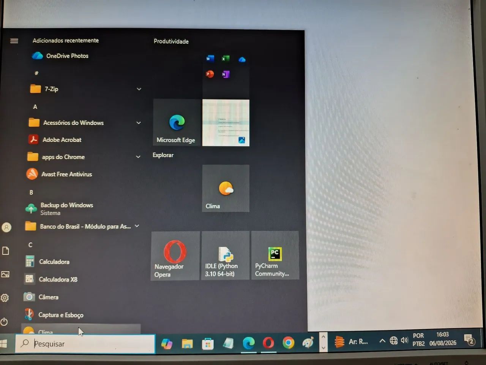486x365 pixels.
Task: Expand the Acessórios do Windows folder
Action: pos(139,123)
